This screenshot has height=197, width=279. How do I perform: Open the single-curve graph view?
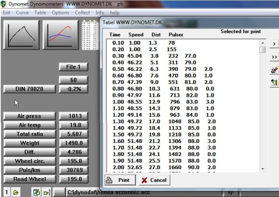point(21,35)
